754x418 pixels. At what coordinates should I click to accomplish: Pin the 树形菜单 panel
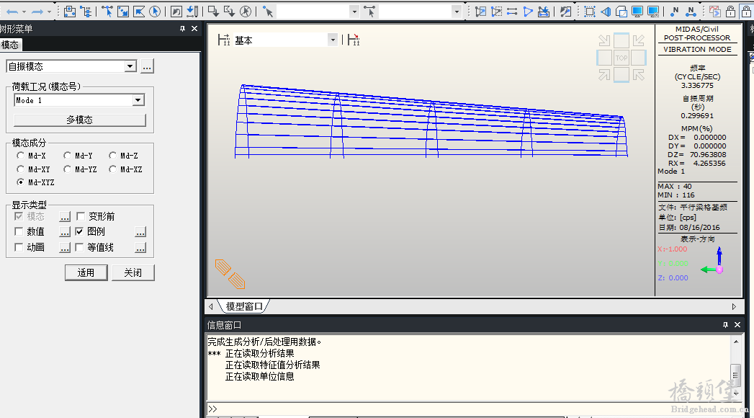pos(182,29)
